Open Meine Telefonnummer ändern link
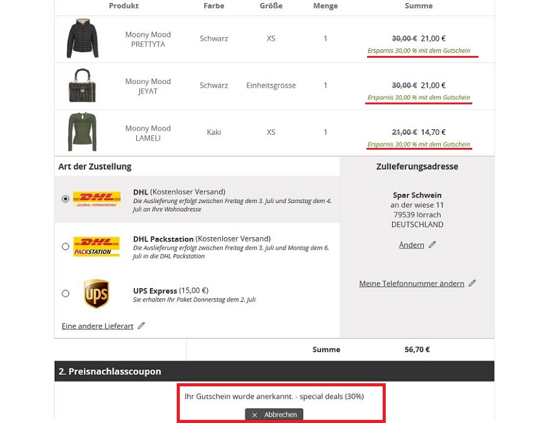The width and height of the screenshot is (560, 423). point(411,283)
